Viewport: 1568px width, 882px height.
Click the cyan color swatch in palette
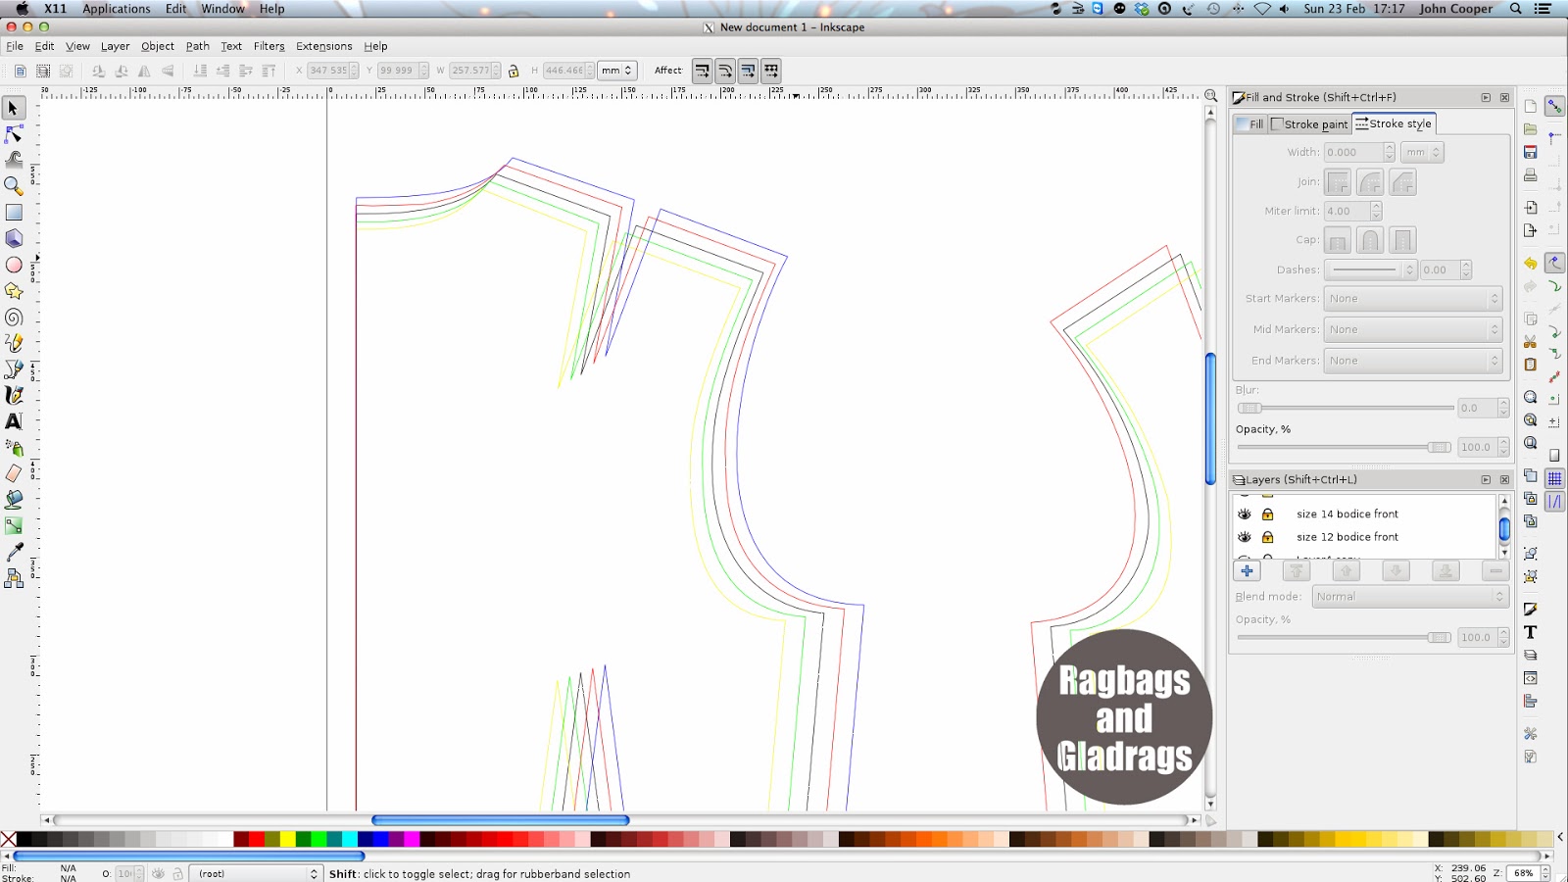(350, 839)
